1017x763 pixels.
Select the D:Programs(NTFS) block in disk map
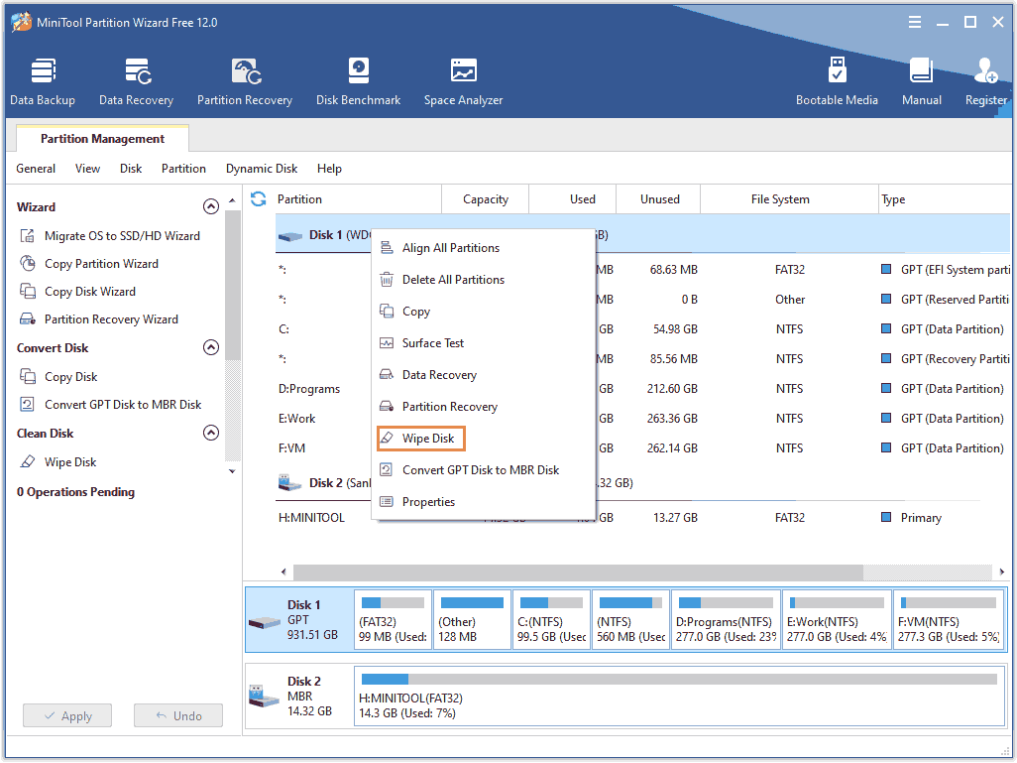point(726,619)
